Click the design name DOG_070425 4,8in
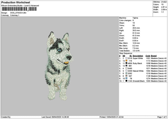The width and height of the screenshot is (168, 119). 18,13
